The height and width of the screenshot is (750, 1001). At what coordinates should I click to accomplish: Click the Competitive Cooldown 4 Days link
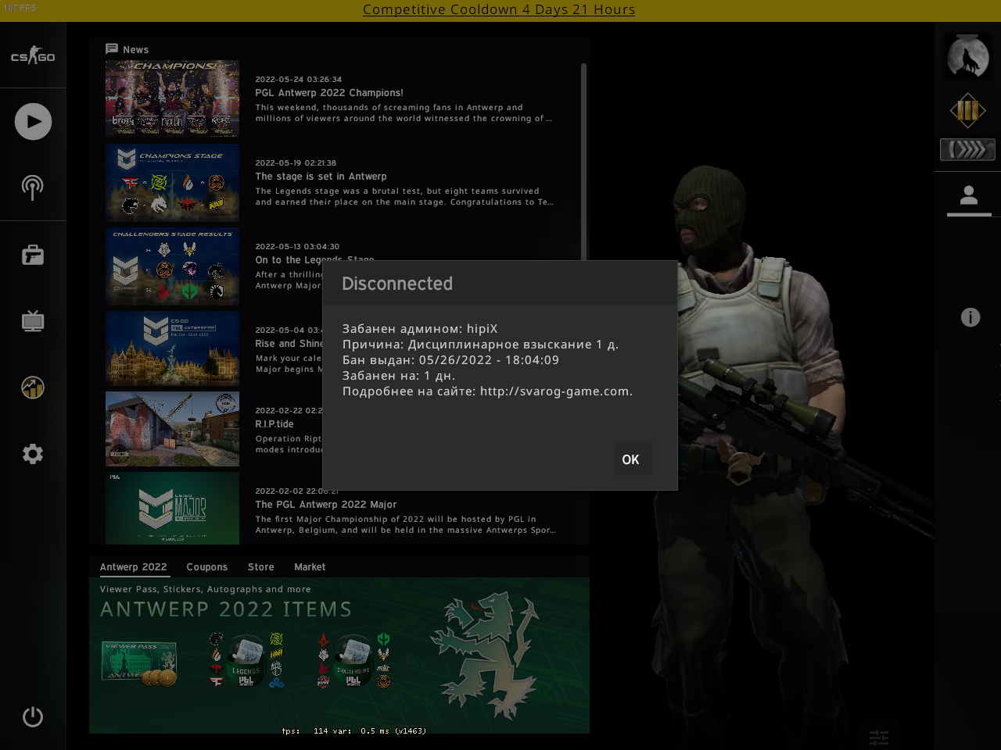[x=499, y=9]
